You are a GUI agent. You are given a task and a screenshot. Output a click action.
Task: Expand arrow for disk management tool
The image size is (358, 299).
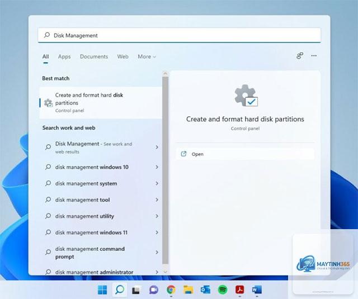click(157, 200)
